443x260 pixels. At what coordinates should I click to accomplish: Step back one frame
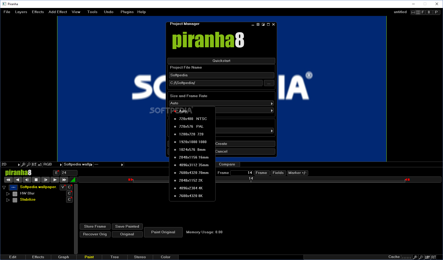(27, 180)
